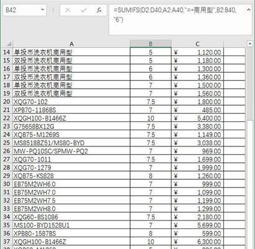Image resolution: width=255 pixels, height=249 pixels.
Task: Select cell XPB70-1186BS
Action: tap(72, 110)
